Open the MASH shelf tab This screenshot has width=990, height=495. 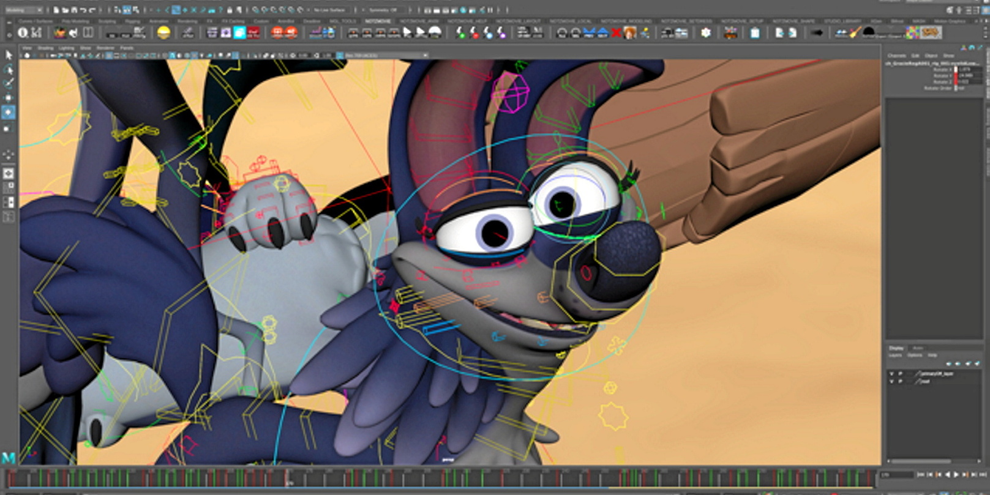pos(918,21)
